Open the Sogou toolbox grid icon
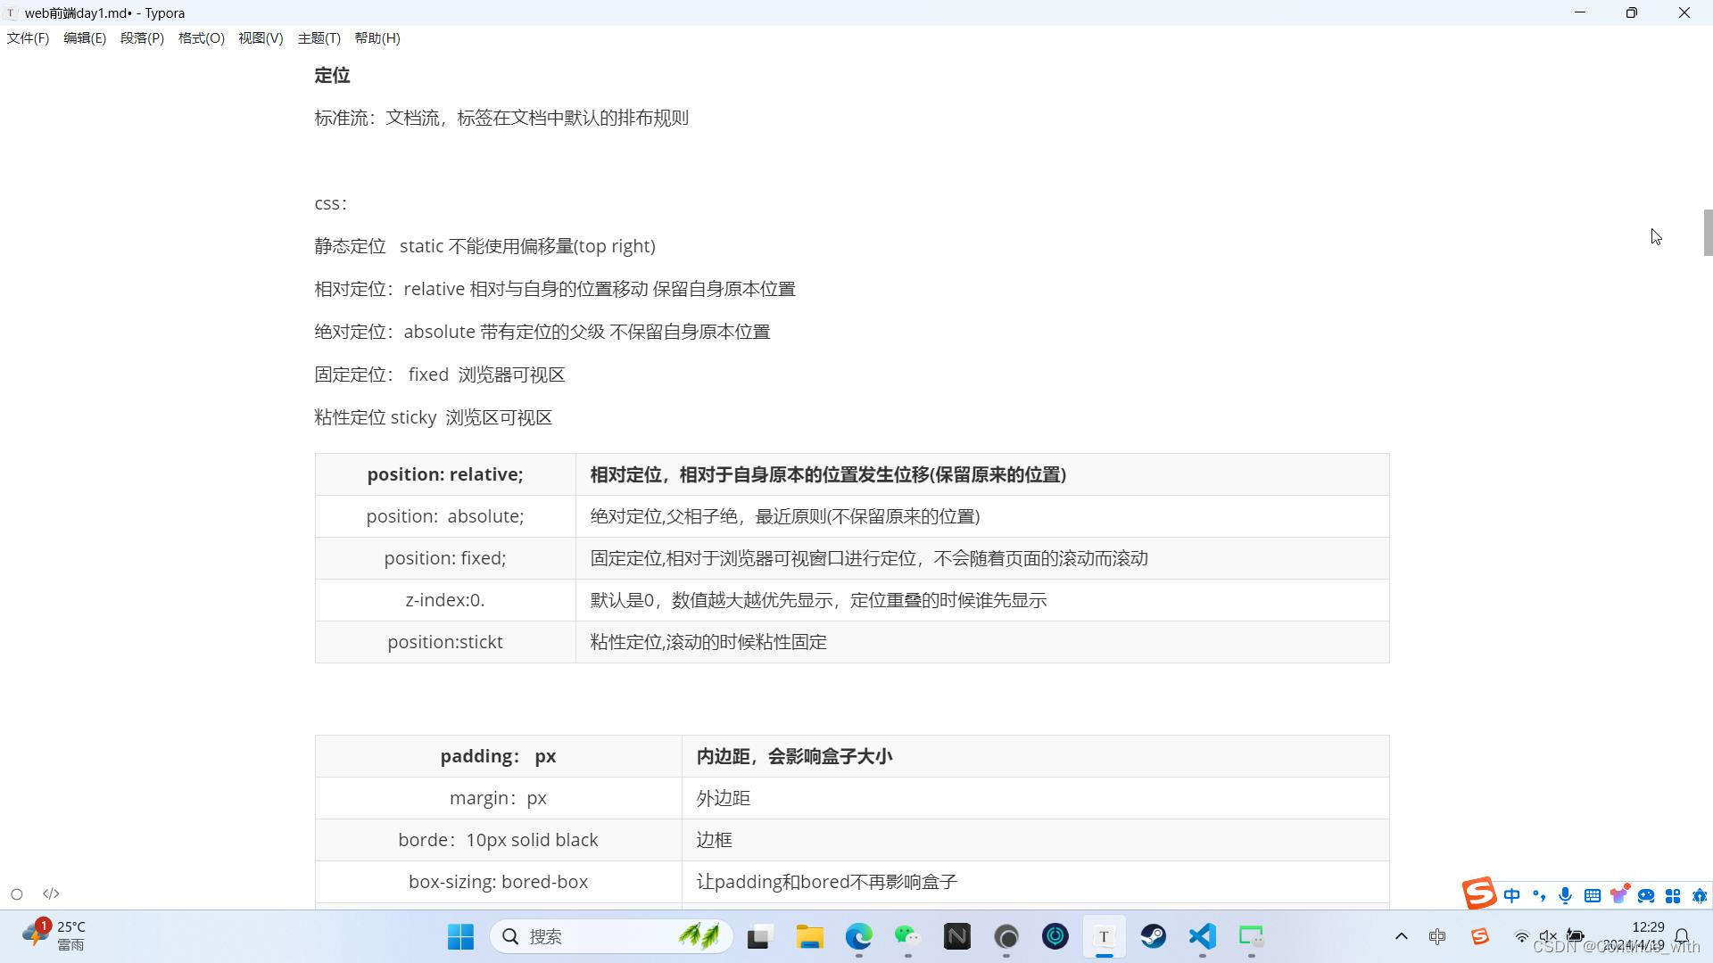The image size is (1713, 963). click(1673, 895)
